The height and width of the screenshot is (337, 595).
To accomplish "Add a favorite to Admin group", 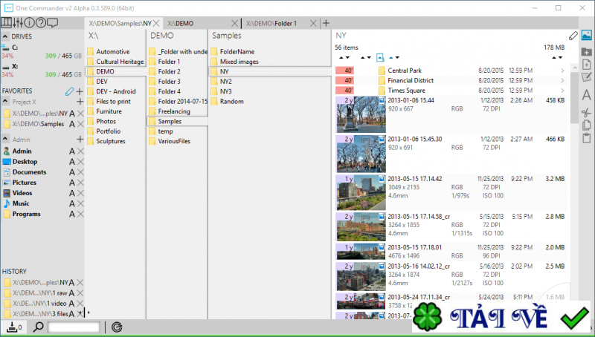I will click(x=80, y=140).
